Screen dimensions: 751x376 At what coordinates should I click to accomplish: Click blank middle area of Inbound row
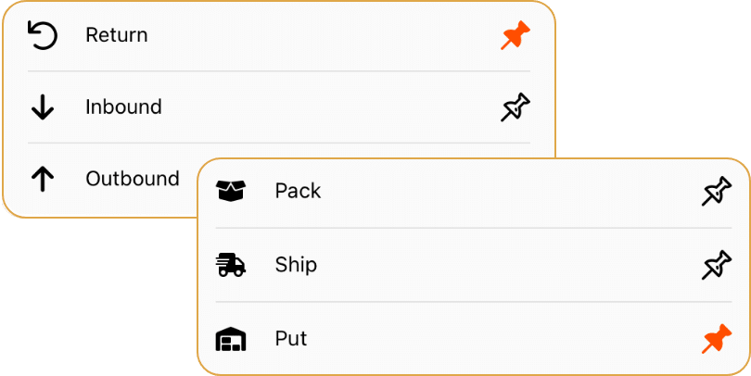[x=330, y=107]
